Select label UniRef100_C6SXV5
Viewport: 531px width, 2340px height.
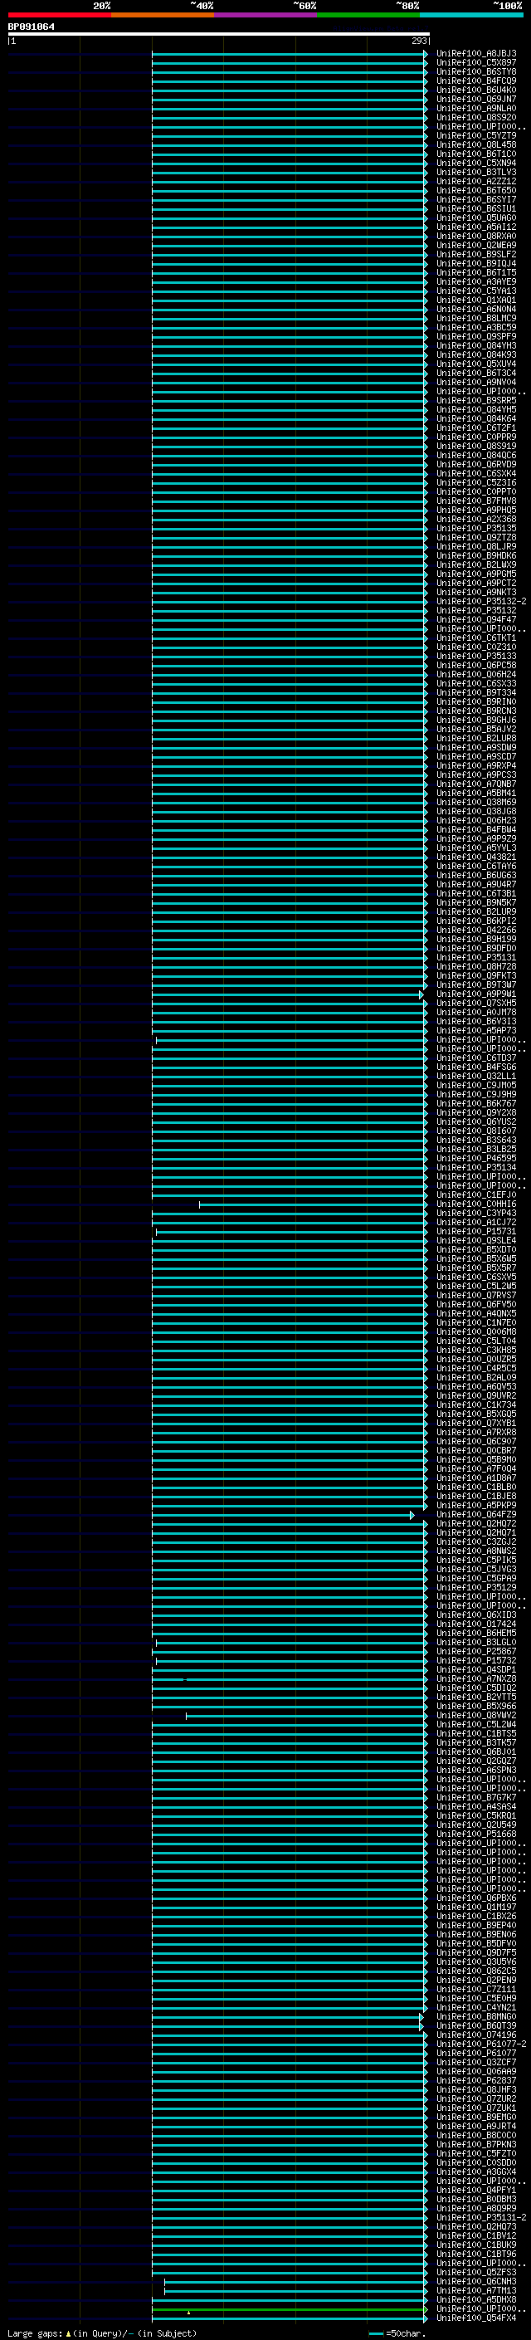(x=476, y=1277)
